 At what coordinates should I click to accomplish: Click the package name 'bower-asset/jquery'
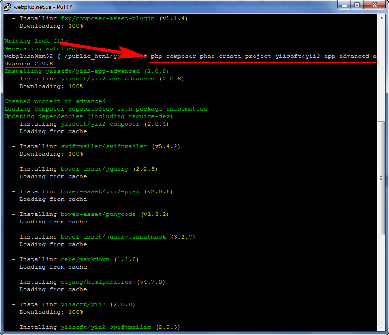pos(95,169)
